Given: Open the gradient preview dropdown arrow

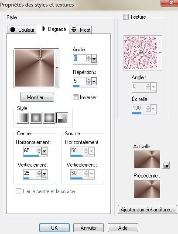Looking at the screenshot, I should [x=57, y=68].
